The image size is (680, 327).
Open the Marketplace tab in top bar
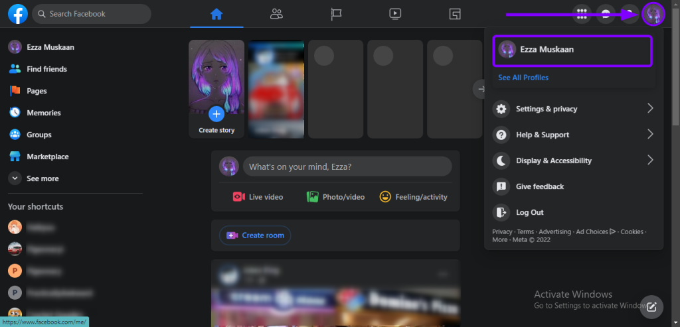pyautogui.click(x=455, y=14)
